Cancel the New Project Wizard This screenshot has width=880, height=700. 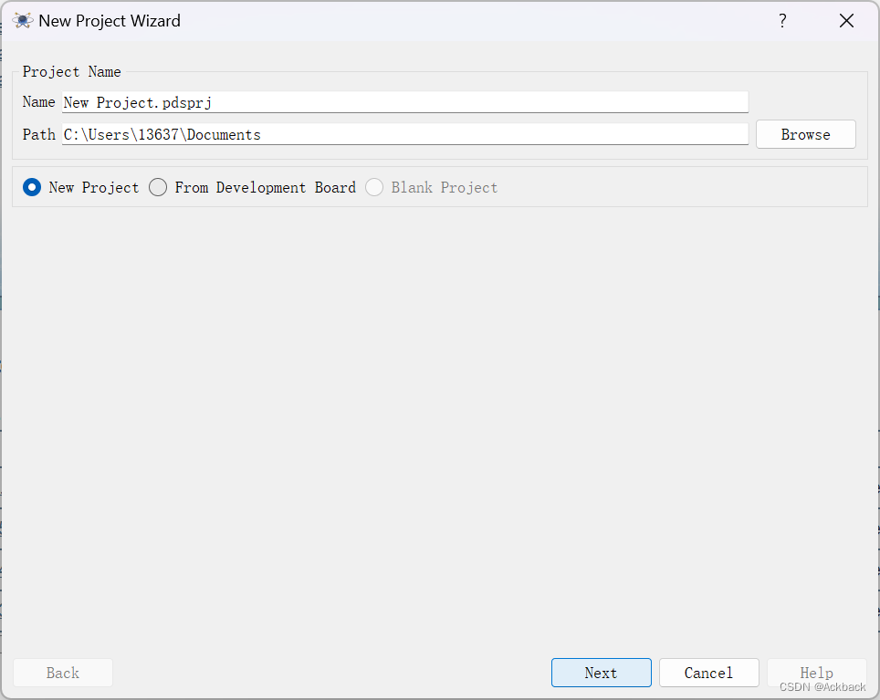pyautogui.click(x=708, y=673)
